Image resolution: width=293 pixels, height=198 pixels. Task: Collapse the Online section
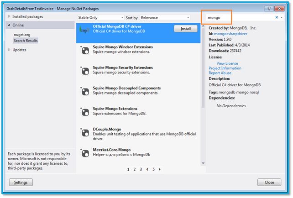click(x=9, y=25)
